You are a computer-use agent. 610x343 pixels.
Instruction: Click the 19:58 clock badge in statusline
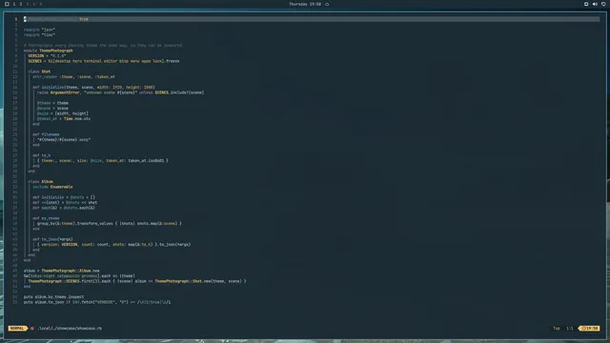point(590,328)
